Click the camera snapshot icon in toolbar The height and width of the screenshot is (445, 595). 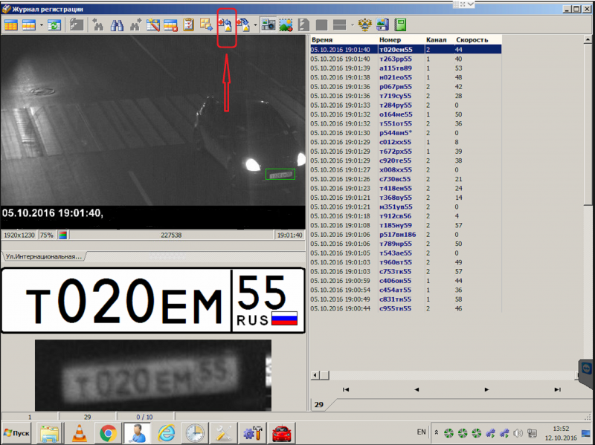(x=268, y=25)
